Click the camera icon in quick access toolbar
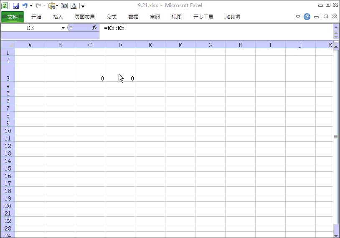 click(x=64, y=6)
